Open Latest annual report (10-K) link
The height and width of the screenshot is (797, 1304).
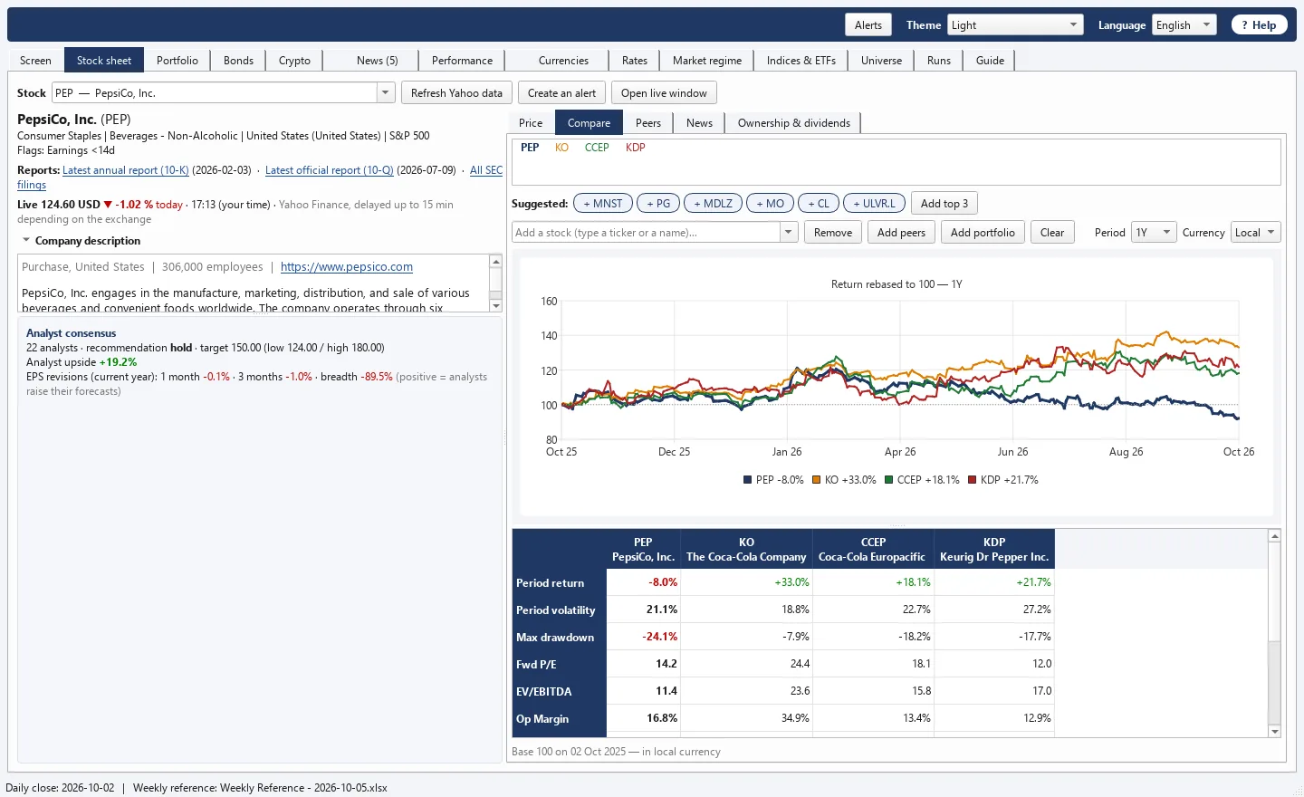[x=126, y=170]
